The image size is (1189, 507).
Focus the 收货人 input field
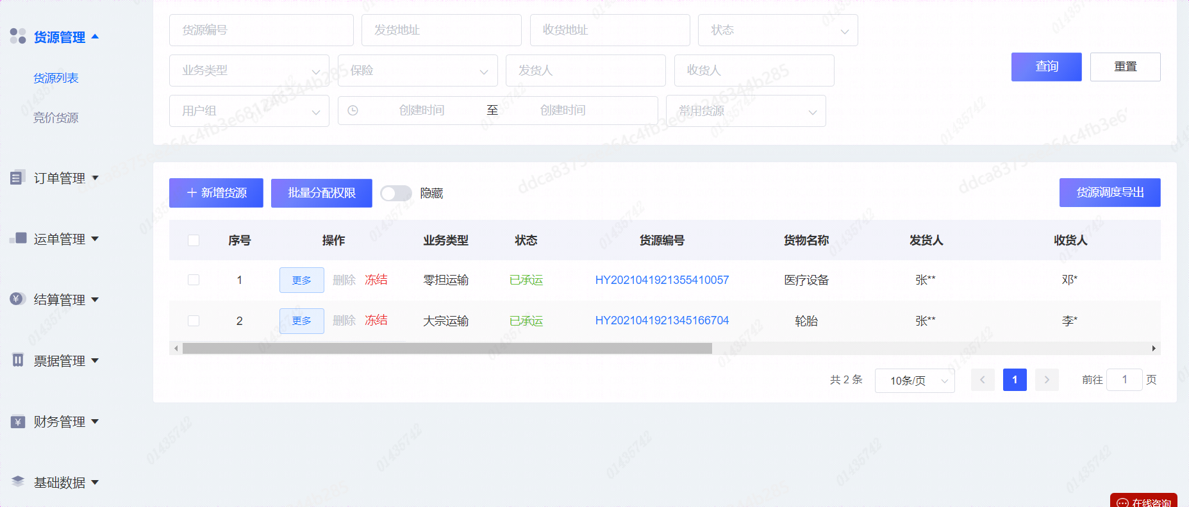pyautogui.click(x=754, y=71)
